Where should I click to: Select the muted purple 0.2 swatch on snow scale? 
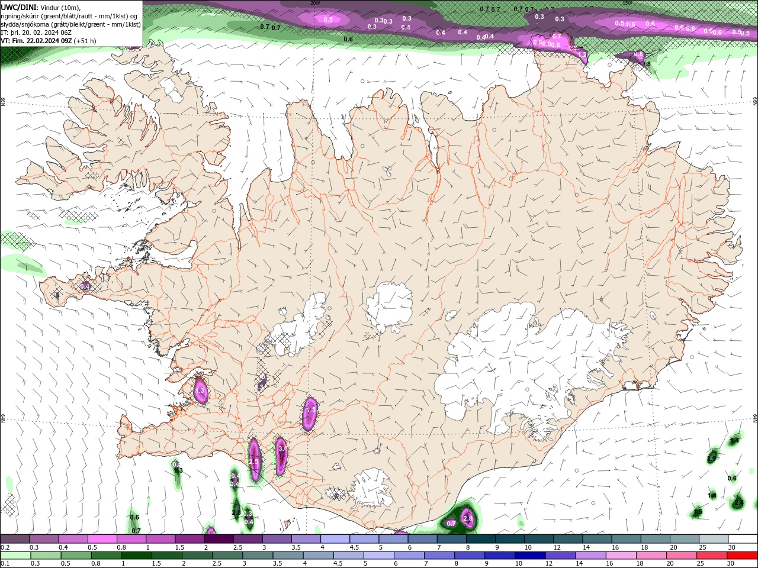click(x=15, y=539)
